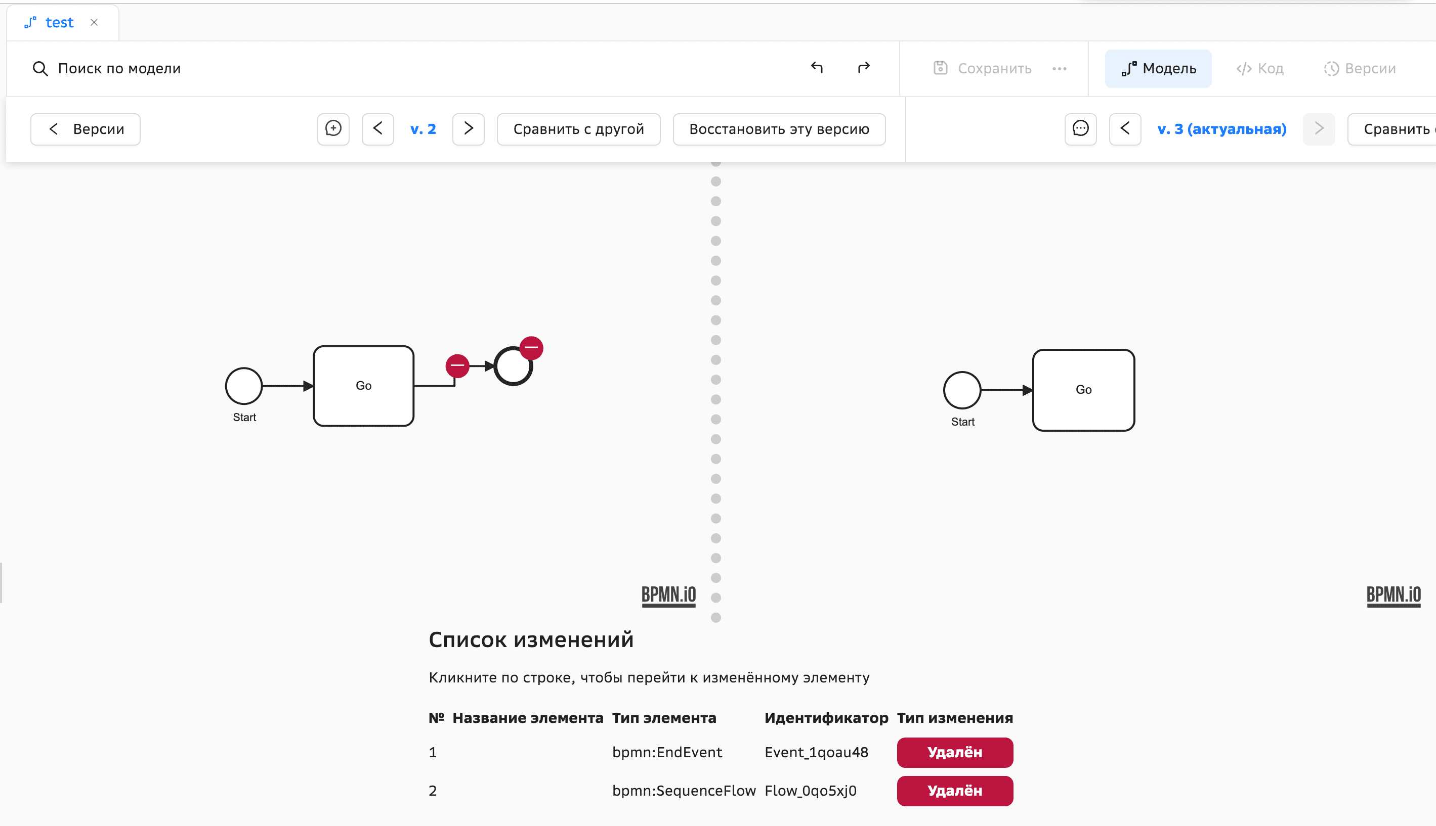Click Восстановить эту версию button
The width and height of the screenshot is (1436, 826).
point(779,129)
